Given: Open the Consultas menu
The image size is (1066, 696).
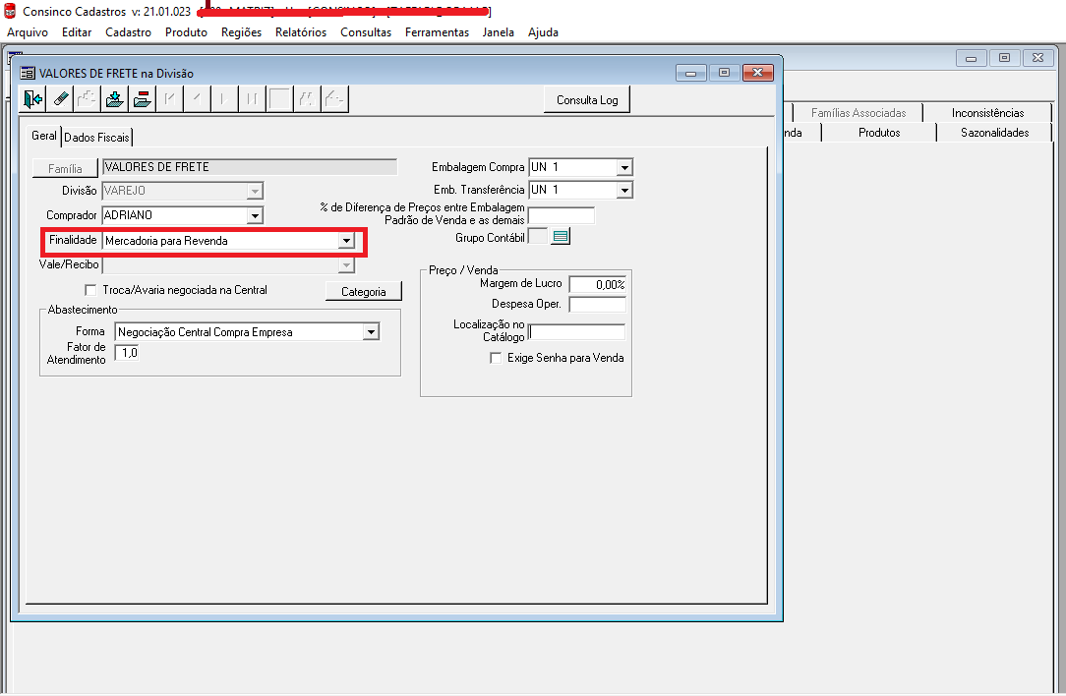Looking at the screenshot, I should tap(366, 31).
